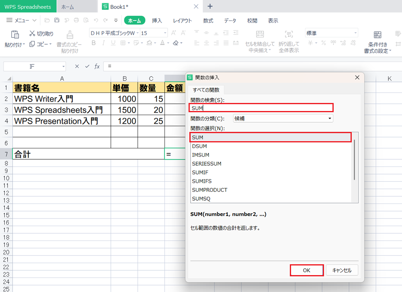Open the number format 標準 dropdown
The height and width of the screenshot is (292, 402).
coord(355,33)
